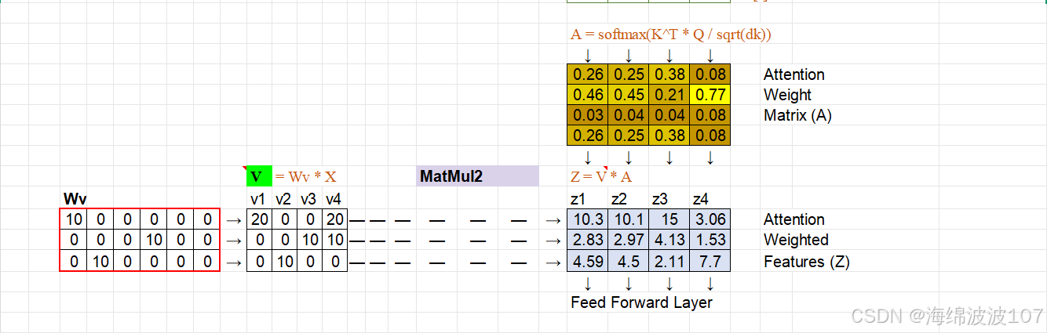Select Z cell 2.11
The width and height of the screenshot is (1047, 333).
tap(669, 261)
